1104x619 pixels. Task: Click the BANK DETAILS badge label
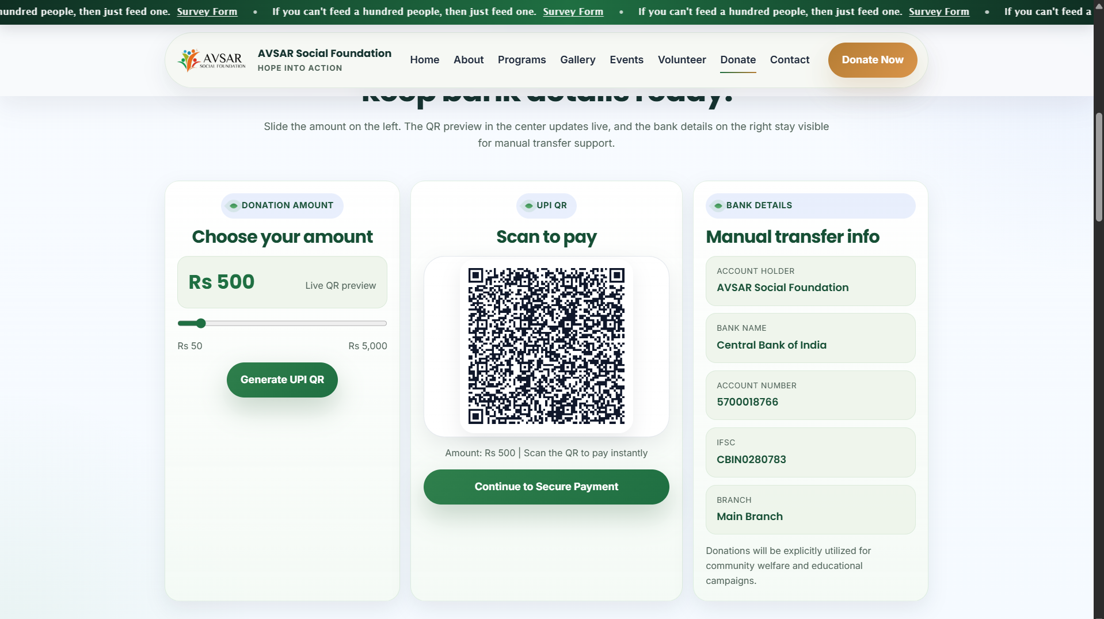pyautogui.click(x=759, y=205)
